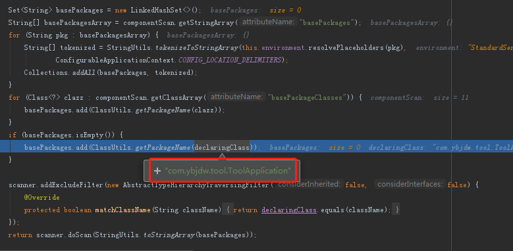
Task: Expand the folded opening brace before return declaringClass
Action: (x=228, y=210)
